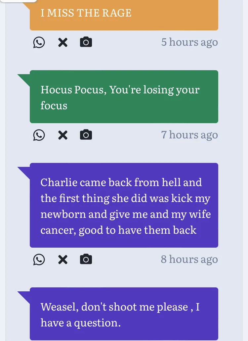
Task: Click camera icon under the 5 hours ago message
Action: [x=86, y=42]
